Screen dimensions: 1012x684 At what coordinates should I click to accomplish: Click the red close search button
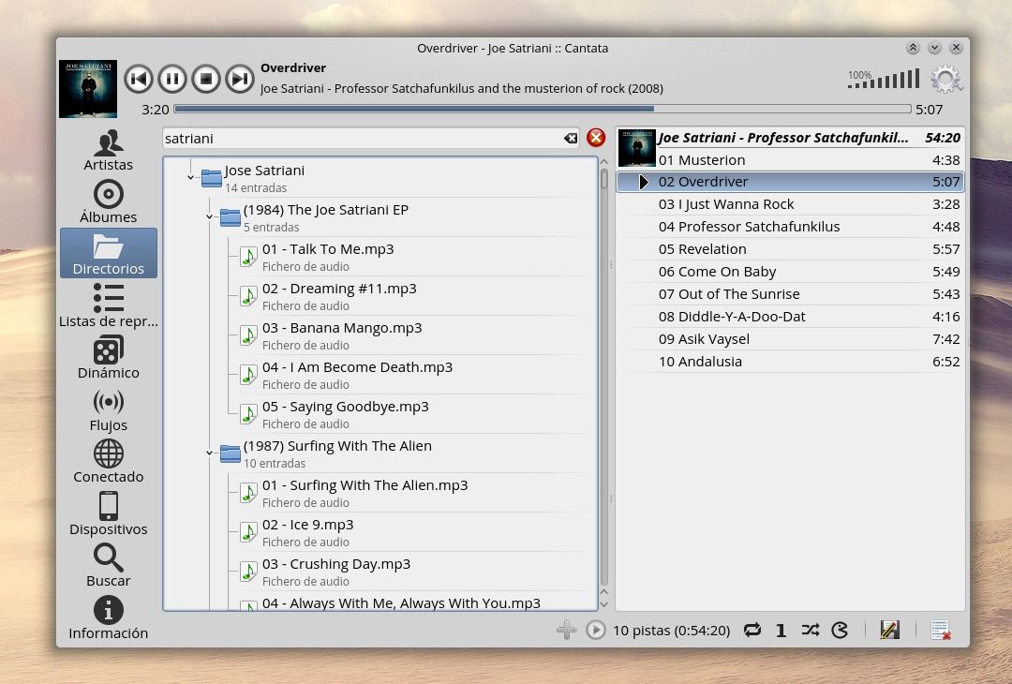595,138
